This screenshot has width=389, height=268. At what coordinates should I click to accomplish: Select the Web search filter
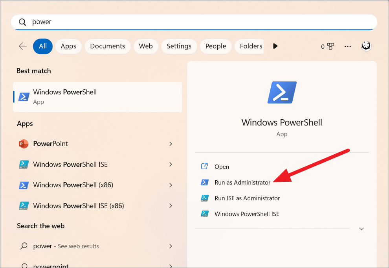tap(146, 46)
